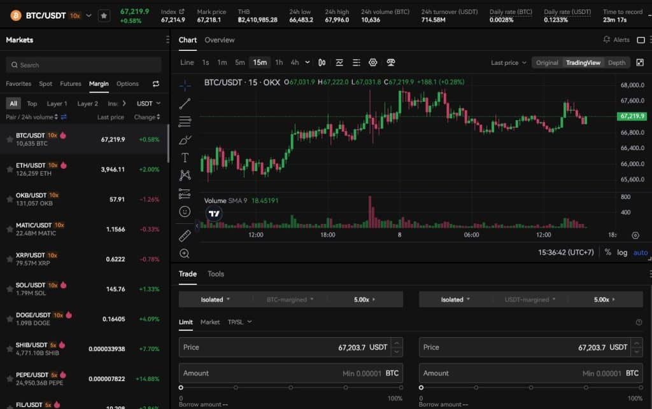This screenshot has height=409, width=652.
Task: Open the Alerts button
Action: coord(616,40)
